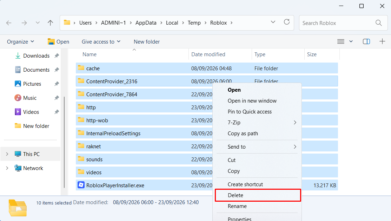Choose Pin to Quick access
This screenshot has height=221, width=391.
coord(250,112)
